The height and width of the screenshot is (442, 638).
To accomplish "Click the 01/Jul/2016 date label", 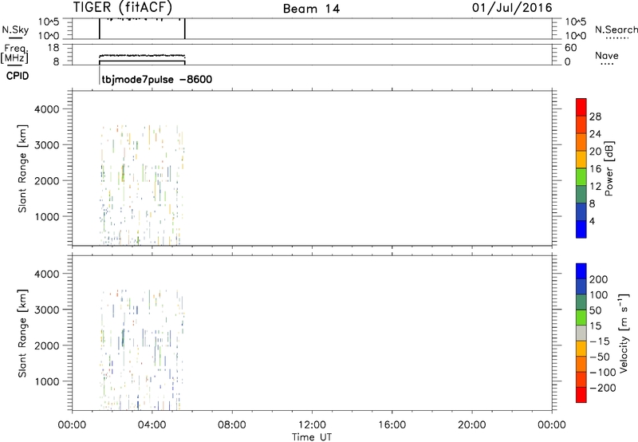I will click(x=512, y=8).
